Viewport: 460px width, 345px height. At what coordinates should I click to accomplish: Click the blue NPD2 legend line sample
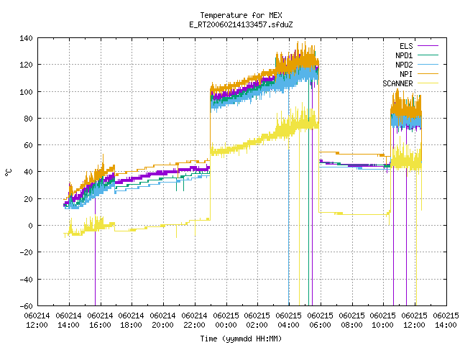(x=428, y=65)
